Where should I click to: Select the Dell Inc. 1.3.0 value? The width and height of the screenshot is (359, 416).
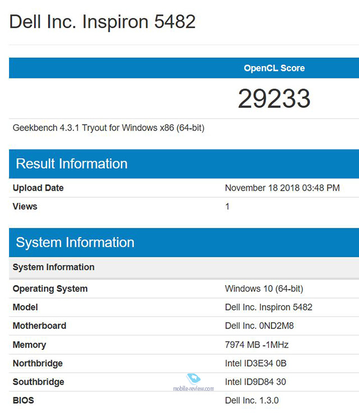coord(252,400)
